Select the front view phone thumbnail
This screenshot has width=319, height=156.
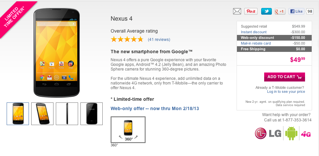pos(18,114)
